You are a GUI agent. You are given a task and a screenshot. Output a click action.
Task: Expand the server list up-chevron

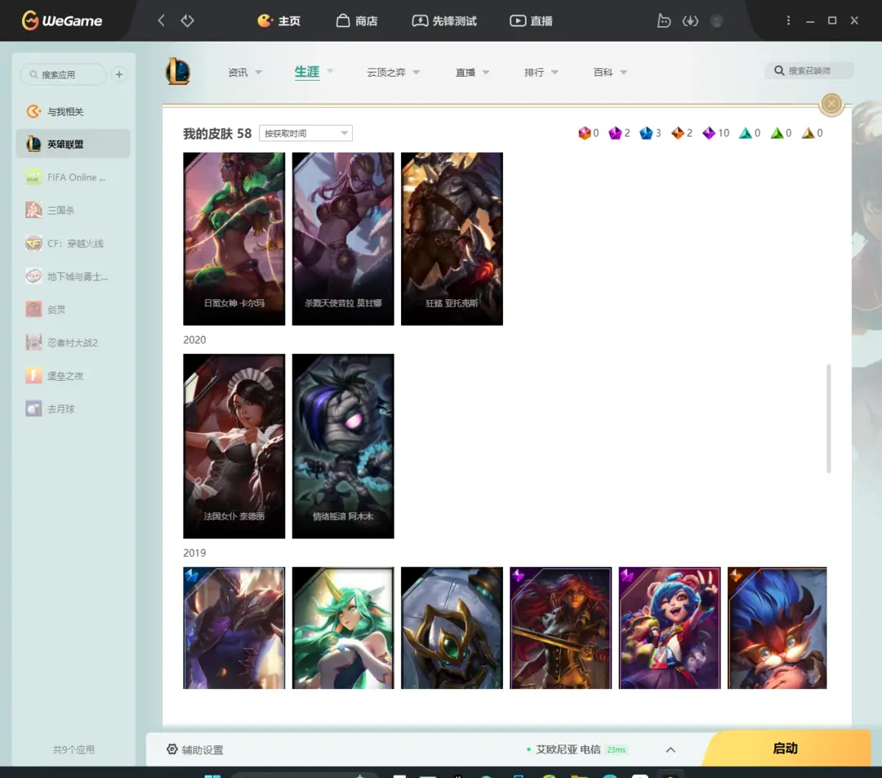click(x=670, y=749)
